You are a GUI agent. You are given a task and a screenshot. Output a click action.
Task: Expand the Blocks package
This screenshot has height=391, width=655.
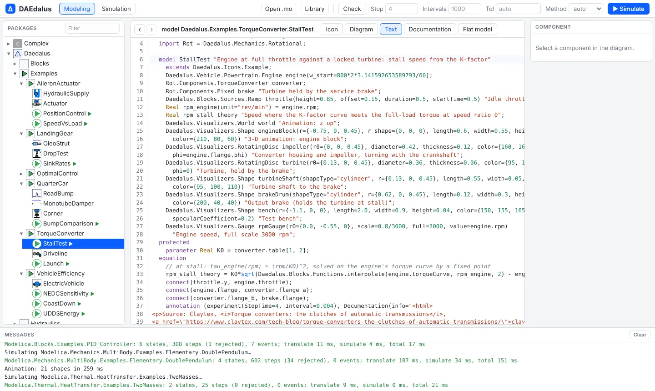[15, 64]
